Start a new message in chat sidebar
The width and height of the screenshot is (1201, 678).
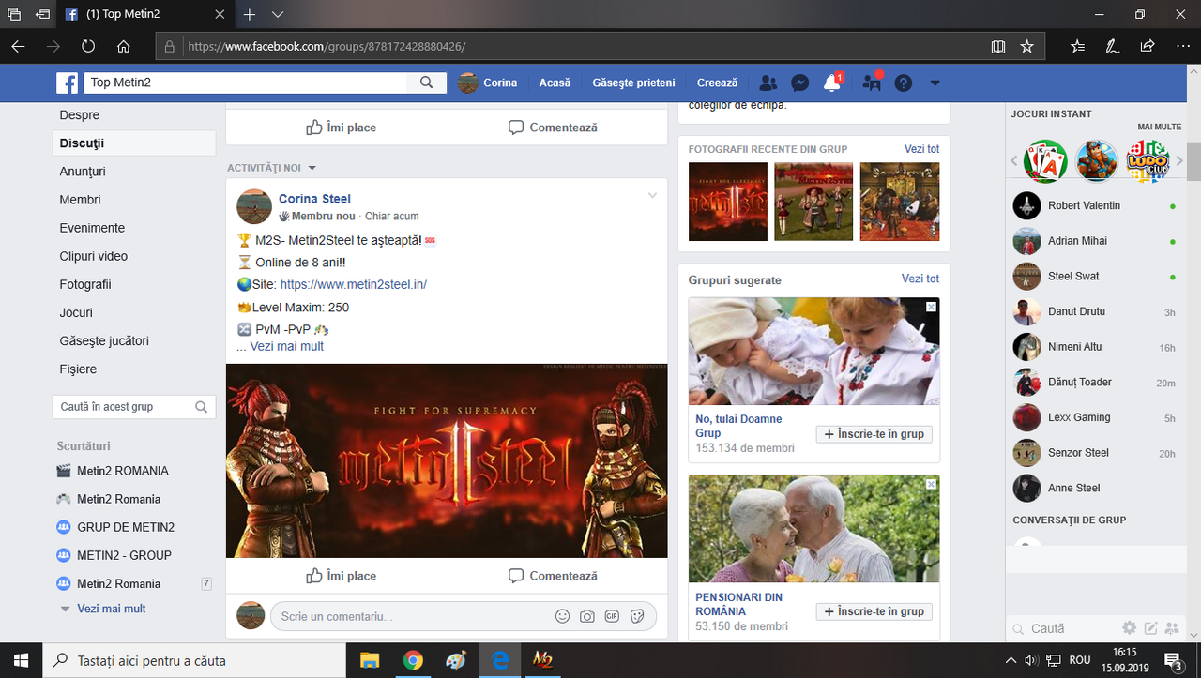tap(1150, 628)
